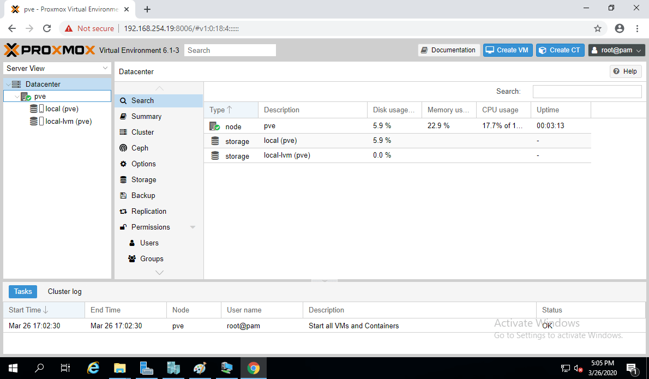
Task: Click the grid Search input field
Action: click(587, 92)
